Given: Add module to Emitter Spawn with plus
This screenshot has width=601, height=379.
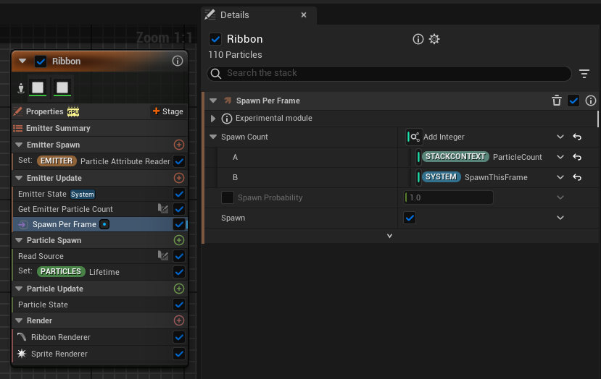Looking at the screenshot, I should point(179,145).
